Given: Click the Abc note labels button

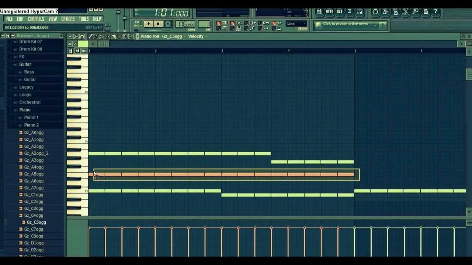Looking at the screenshot, I should tap(84, 51).
